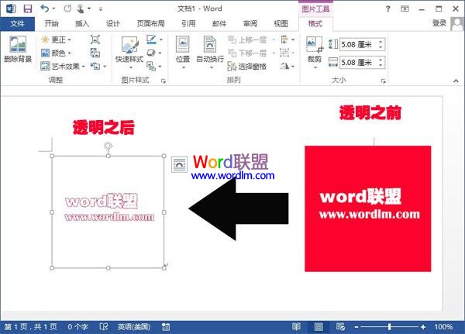Select the red word联盟 picture
Image resolution: width=465 pixels, height=334 pixels.
tap(367, 208)
